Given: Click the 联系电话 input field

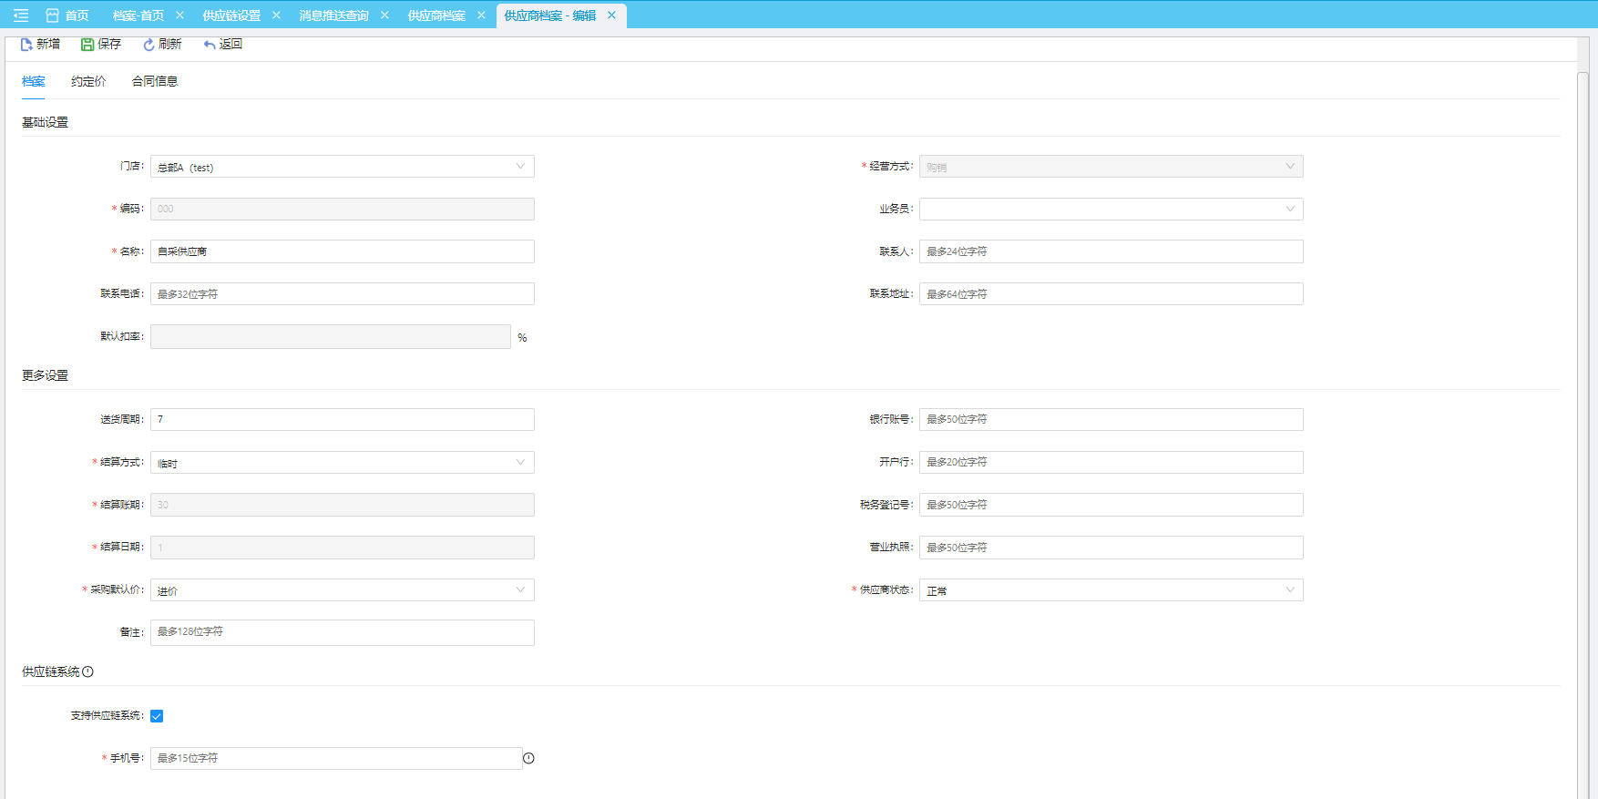Looking at the screenshot, I should point(342,294).
